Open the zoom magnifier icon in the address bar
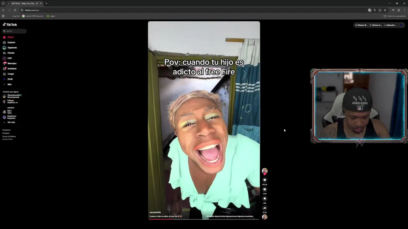The height and width of the screenshot is (229, 408). point(375,10)
